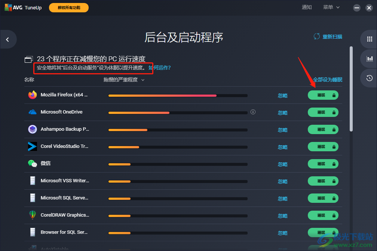Click the Microsoft OneDrive cloud icon
This screenshot has width=377, height=251.
pyautogui.click(x=33, y=112)
